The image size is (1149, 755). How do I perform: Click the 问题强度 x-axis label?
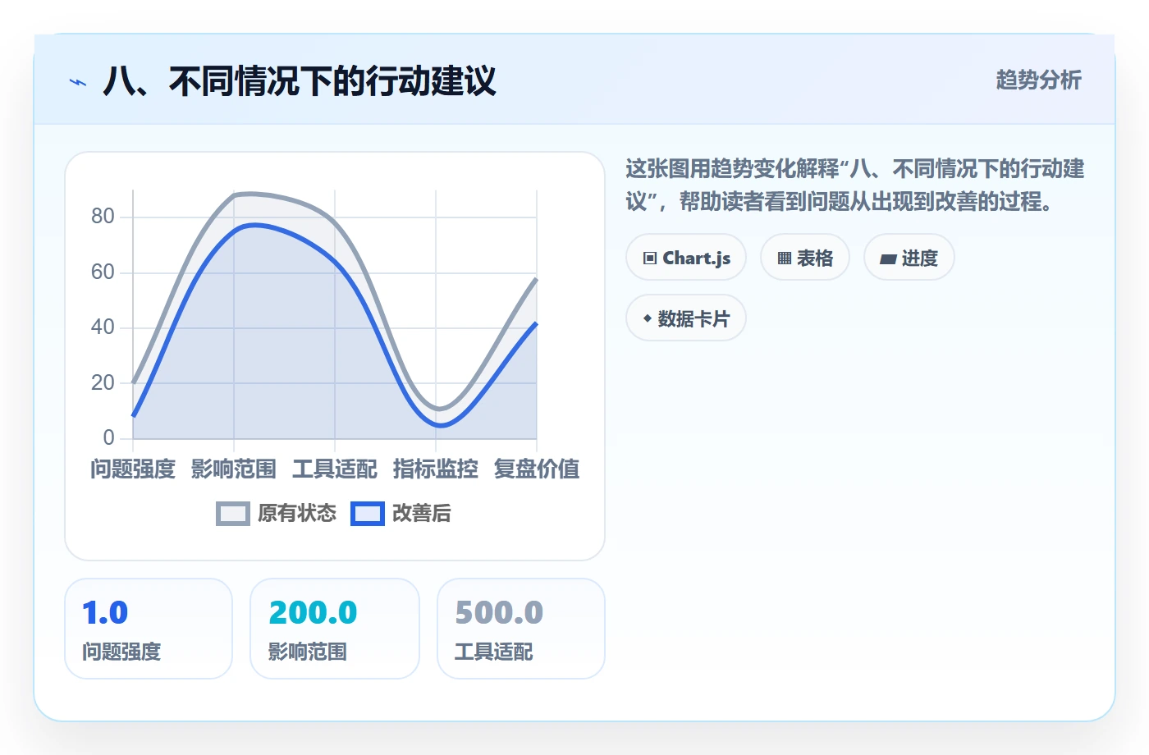click(133, 469)
